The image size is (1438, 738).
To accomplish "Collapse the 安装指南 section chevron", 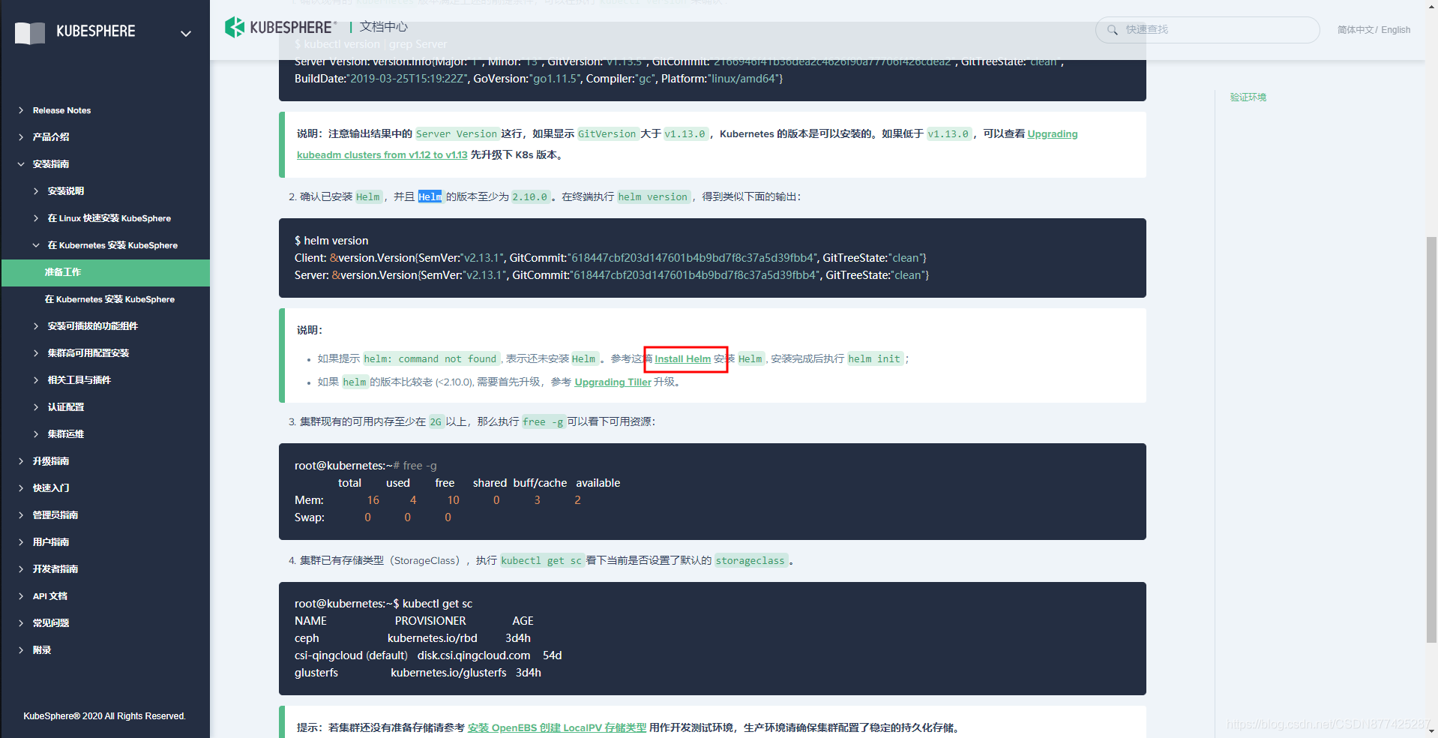I will pos(21,164).
